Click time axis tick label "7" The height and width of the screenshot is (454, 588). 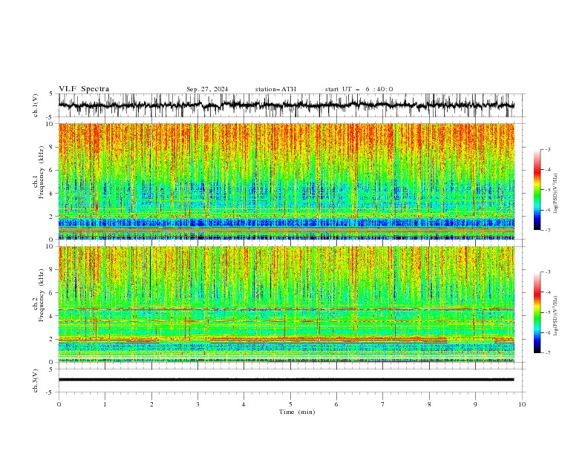(x=383, y=404)
